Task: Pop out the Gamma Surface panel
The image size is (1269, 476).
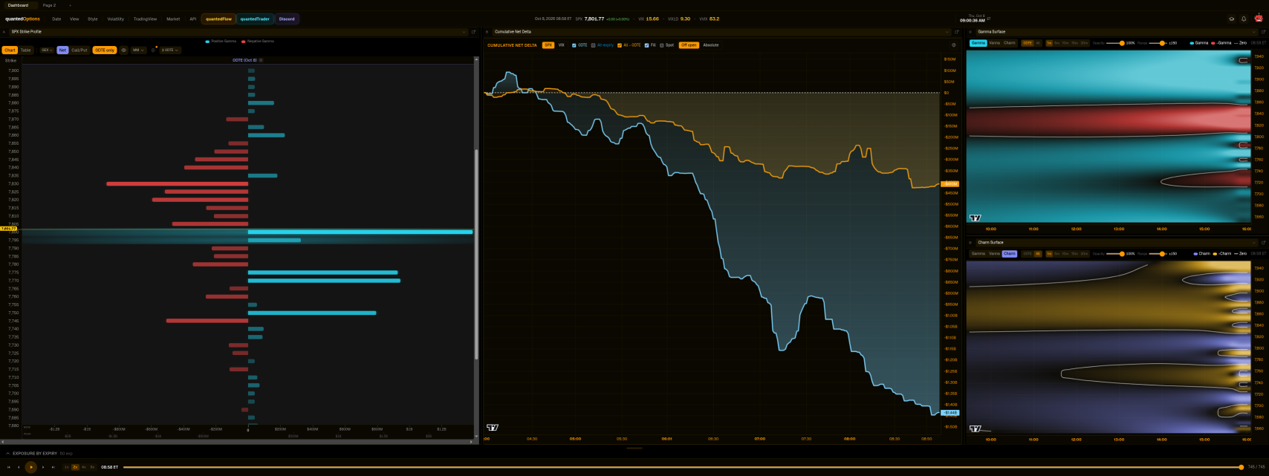Action: (1264, 32)
